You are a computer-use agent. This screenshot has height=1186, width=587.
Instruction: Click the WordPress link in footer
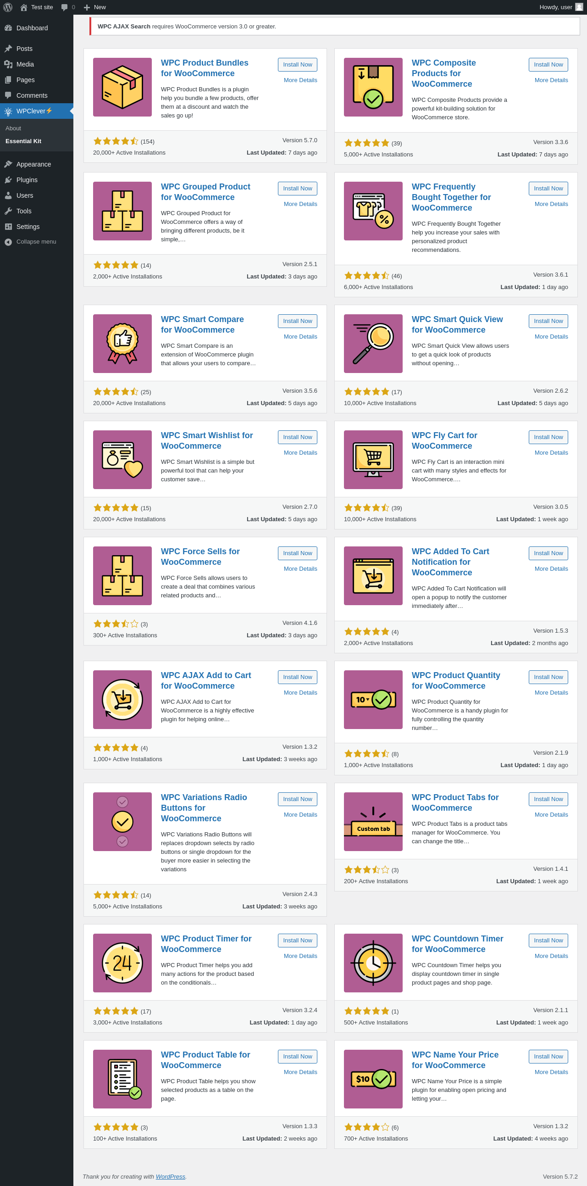pos(170,1176)
